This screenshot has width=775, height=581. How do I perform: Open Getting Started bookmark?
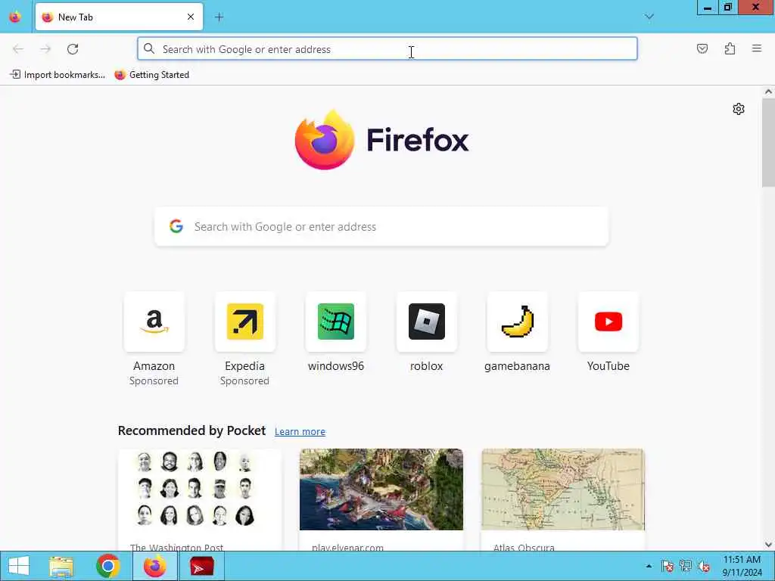coord(151,75)
